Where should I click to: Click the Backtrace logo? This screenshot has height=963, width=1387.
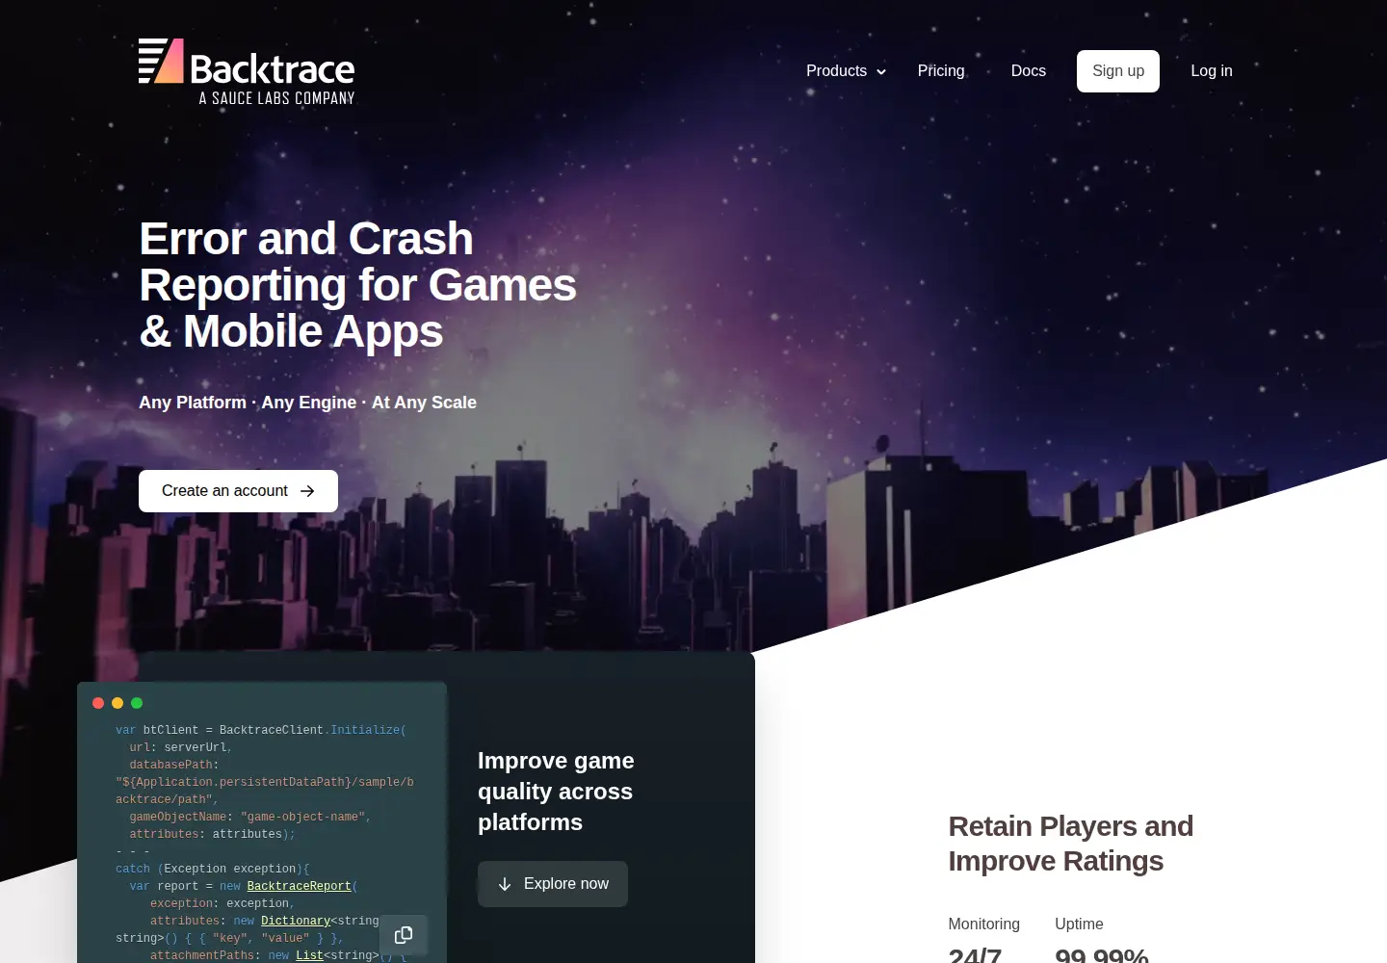pos(247,72)
